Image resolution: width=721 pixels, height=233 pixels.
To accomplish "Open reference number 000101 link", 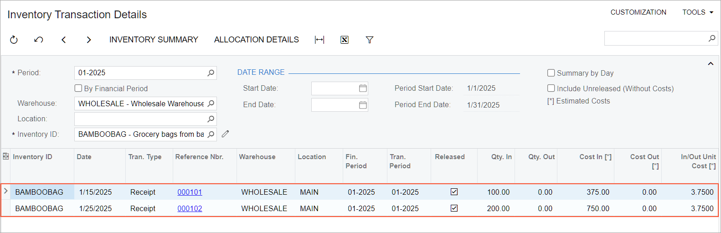I will click(190, 192).
